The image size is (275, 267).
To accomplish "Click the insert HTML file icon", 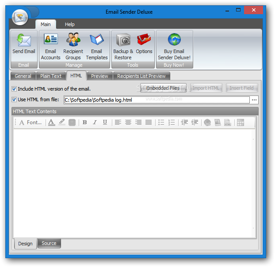I will pyautogui.click(x=228, y=122).
